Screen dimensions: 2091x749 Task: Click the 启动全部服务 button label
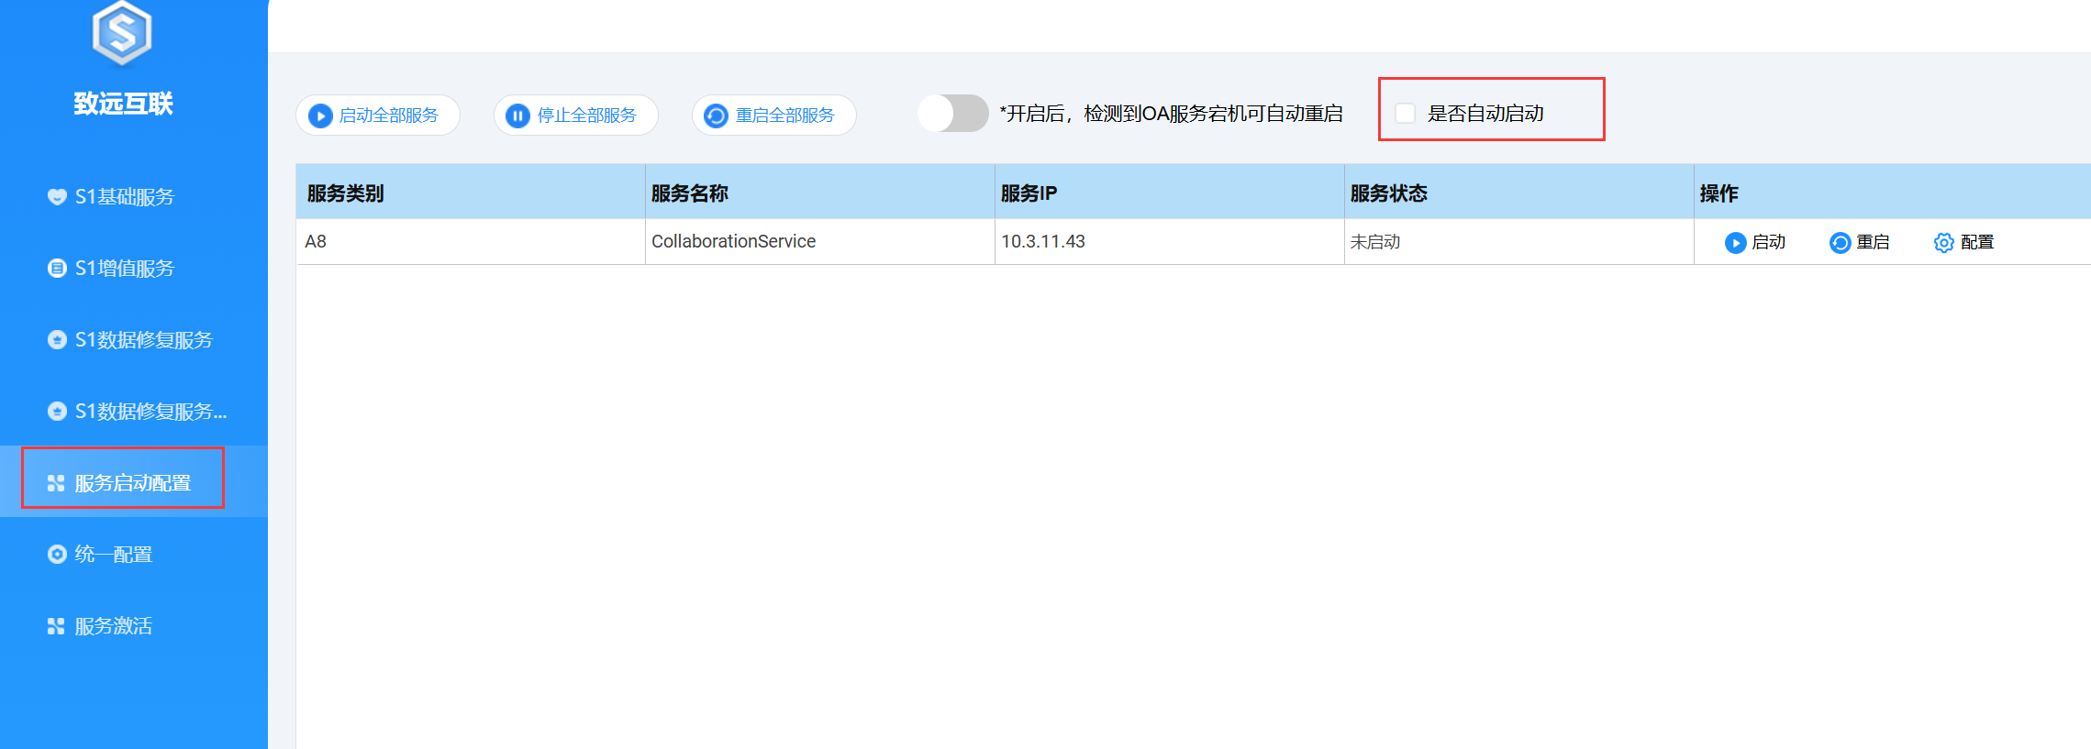click(x=389, y=116)
